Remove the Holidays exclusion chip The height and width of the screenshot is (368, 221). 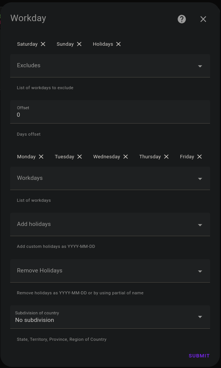[118, 44]
